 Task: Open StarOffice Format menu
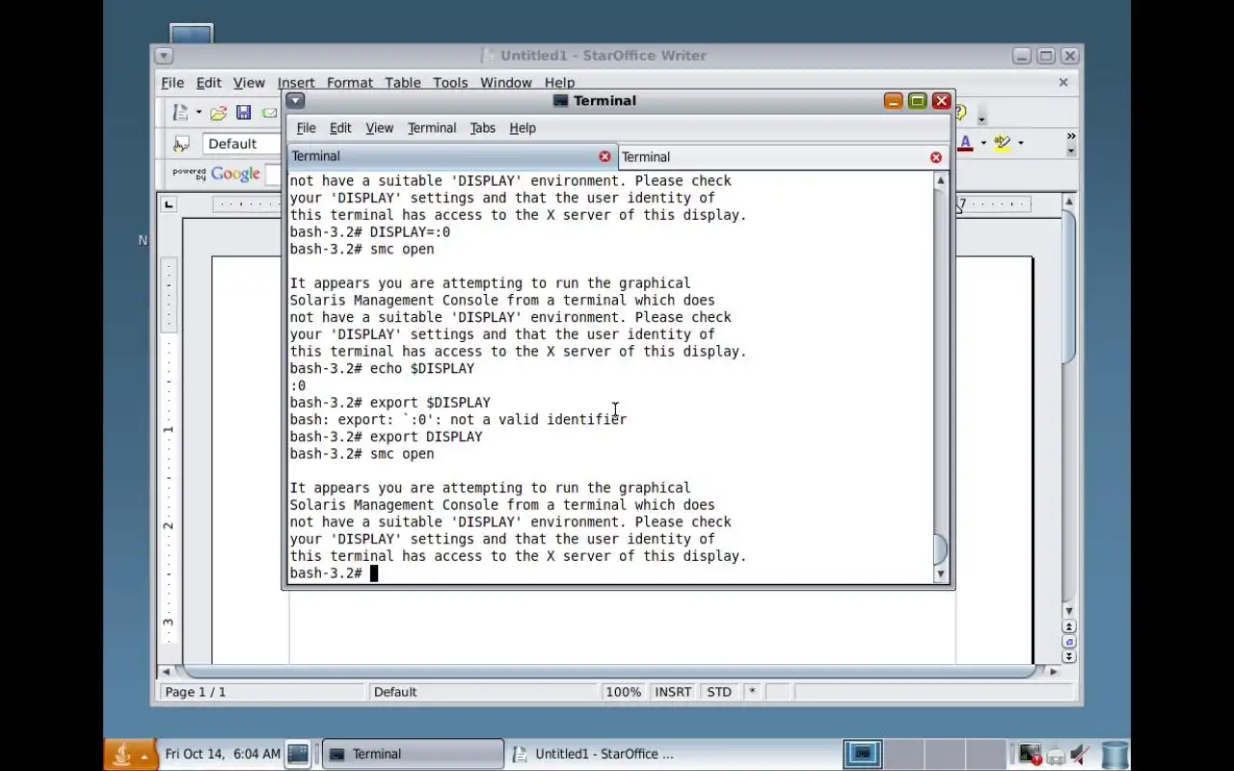click(x=350, y=83)
